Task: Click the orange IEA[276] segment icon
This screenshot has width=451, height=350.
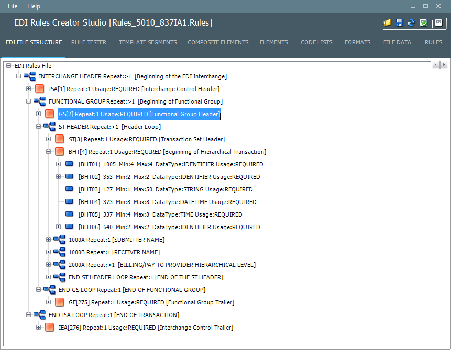Action: click(49, 328)
